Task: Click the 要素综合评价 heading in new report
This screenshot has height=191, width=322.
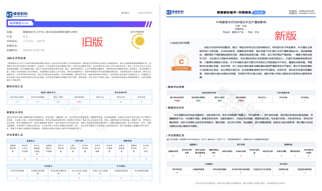Action: click(176, 108)
